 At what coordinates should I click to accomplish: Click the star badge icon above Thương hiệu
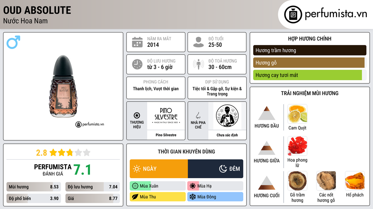click(137, 115)
